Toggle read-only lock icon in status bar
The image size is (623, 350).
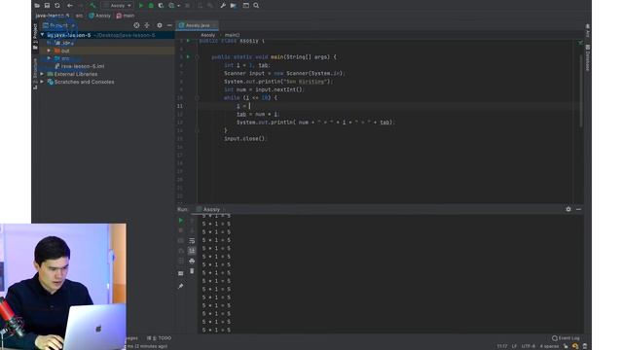click(x=566, y=346)
